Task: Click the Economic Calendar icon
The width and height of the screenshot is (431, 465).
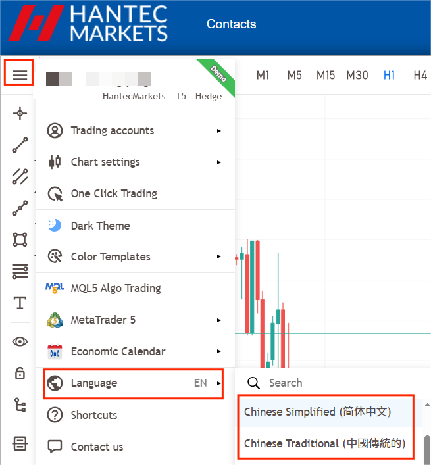Action: point(55,351)
